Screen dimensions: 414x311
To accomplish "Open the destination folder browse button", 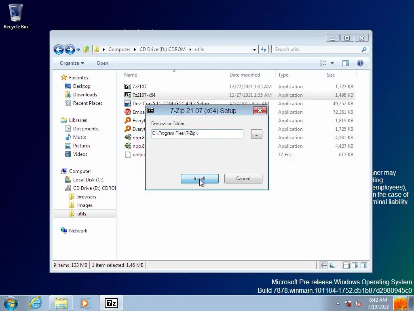I will 256,134.
